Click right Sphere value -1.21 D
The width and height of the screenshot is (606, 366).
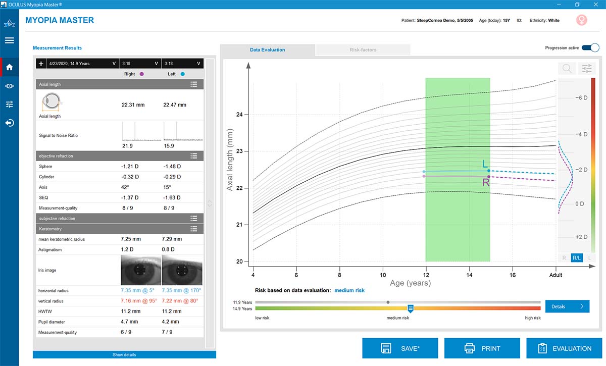click(130, 167)
